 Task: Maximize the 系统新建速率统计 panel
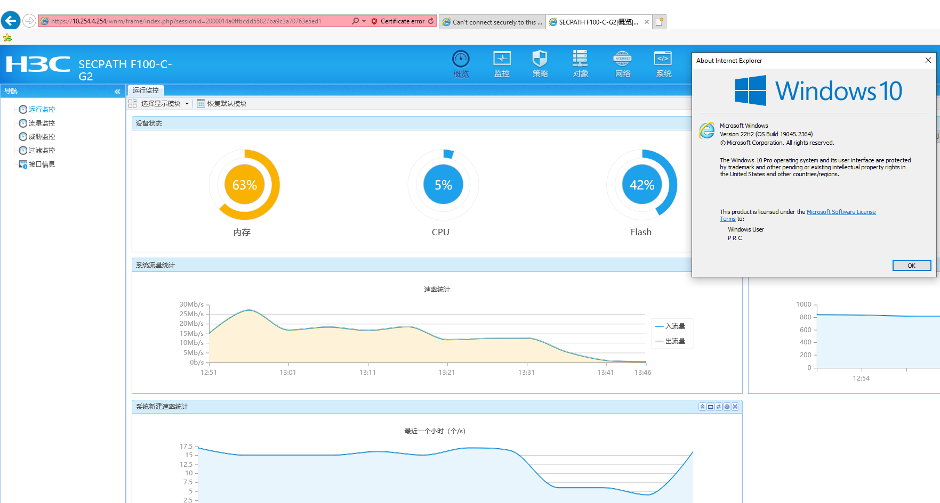coord(711,407)
